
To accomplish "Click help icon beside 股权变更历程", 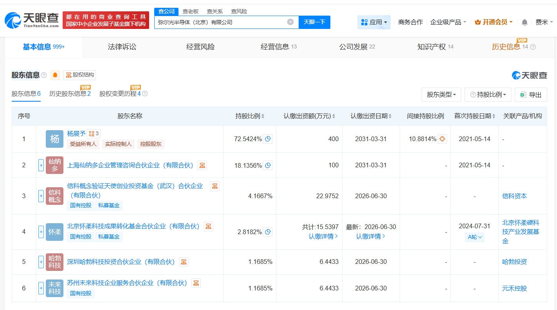I will coord(145,94).
